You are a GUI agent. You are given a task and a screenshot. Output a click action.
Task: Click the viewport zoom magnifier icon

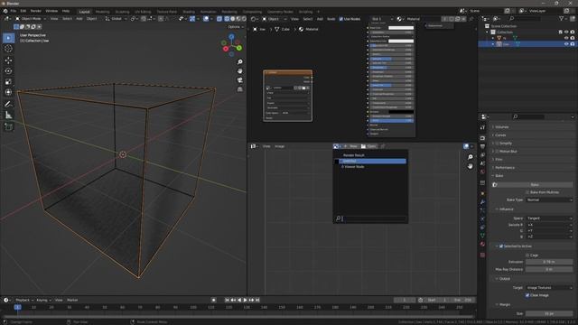pyautogui.click(x=240, y=62)
